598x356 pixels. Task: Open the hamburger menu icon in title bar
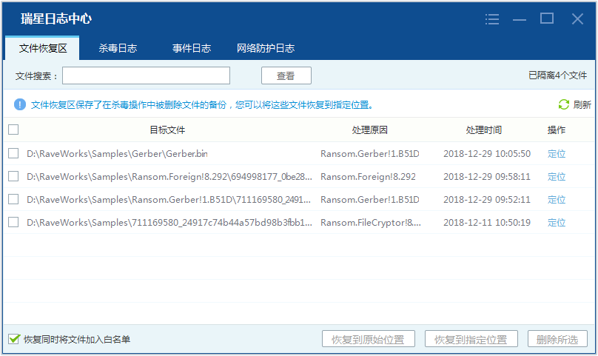click(492, 19)
